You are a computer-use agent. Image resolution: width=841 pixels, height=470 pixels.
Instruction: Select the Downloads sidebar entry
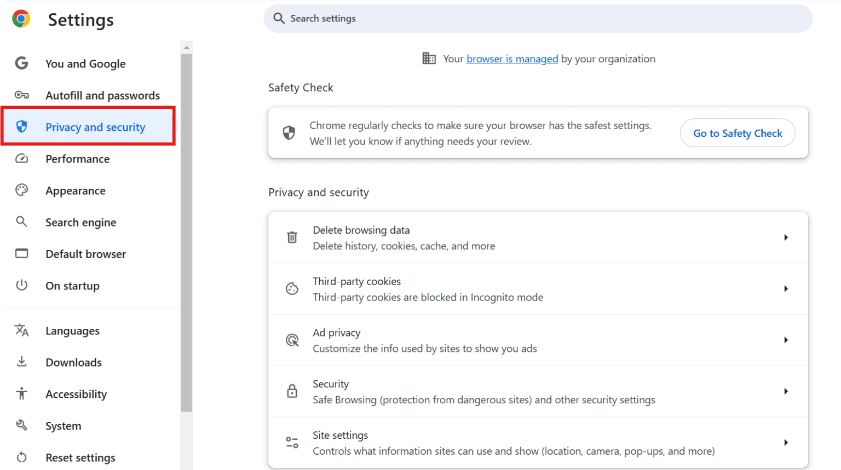(73, 362)
